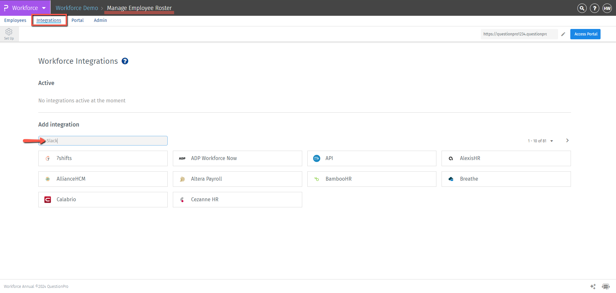Viewport: 616px width, 293px height.
Task: Open the sparkle AI assistant icon
Action: tap(593, 287)
